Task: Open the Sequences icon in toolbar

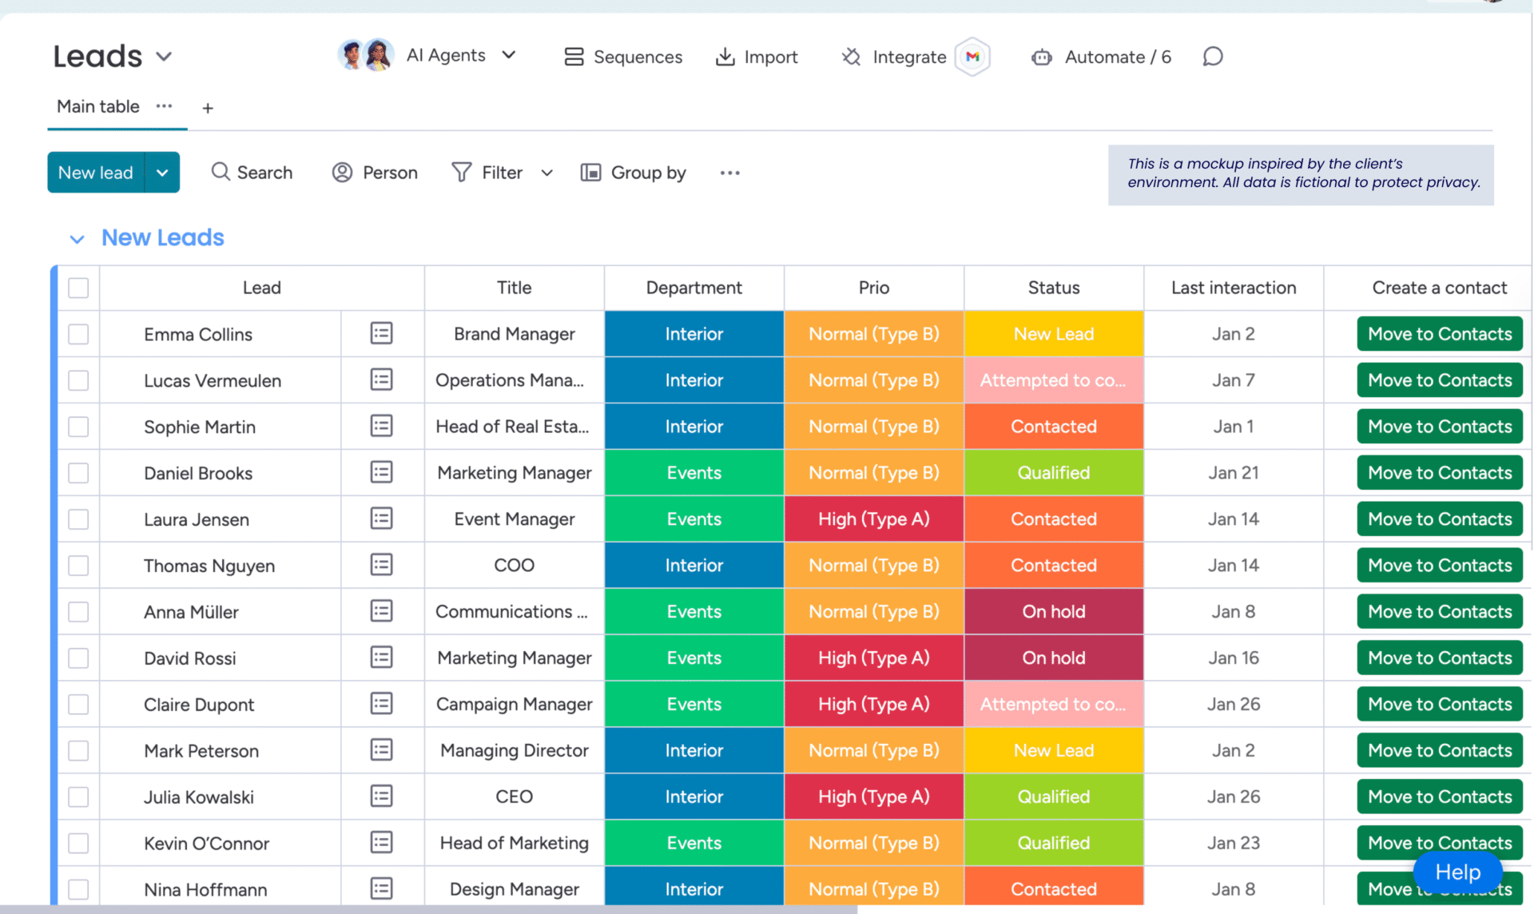Action: (574, 57)
